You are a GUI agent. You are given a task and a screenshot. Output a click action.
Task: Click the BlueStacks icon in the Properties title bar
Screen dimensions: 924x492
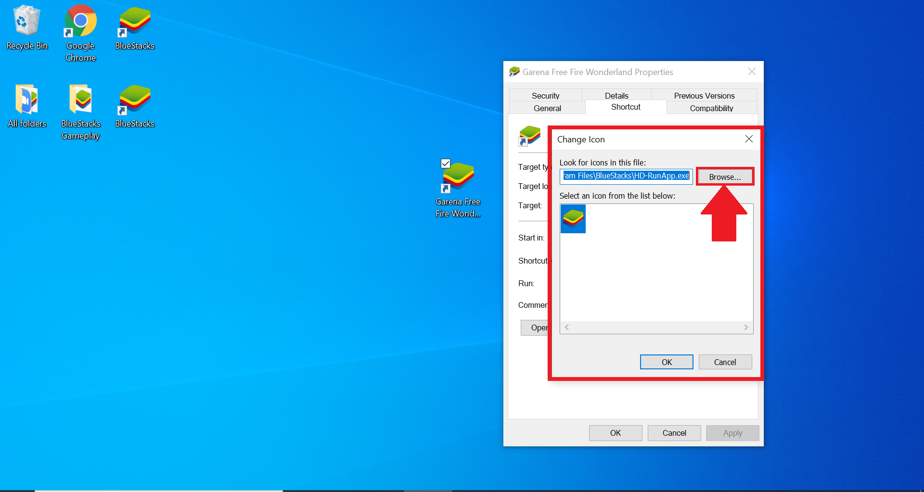point(514,72)
